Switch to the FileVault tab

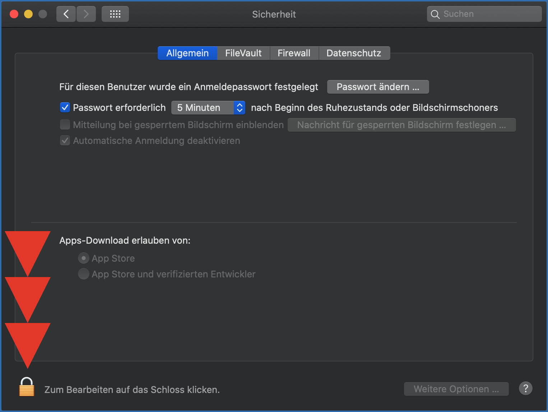click(243, 53)
